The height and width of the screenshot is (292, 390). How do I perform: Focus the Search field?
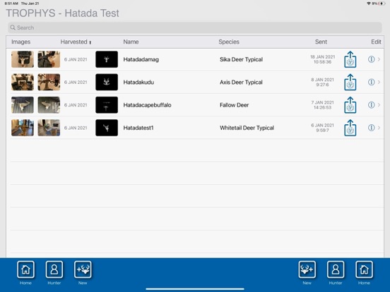195,28
